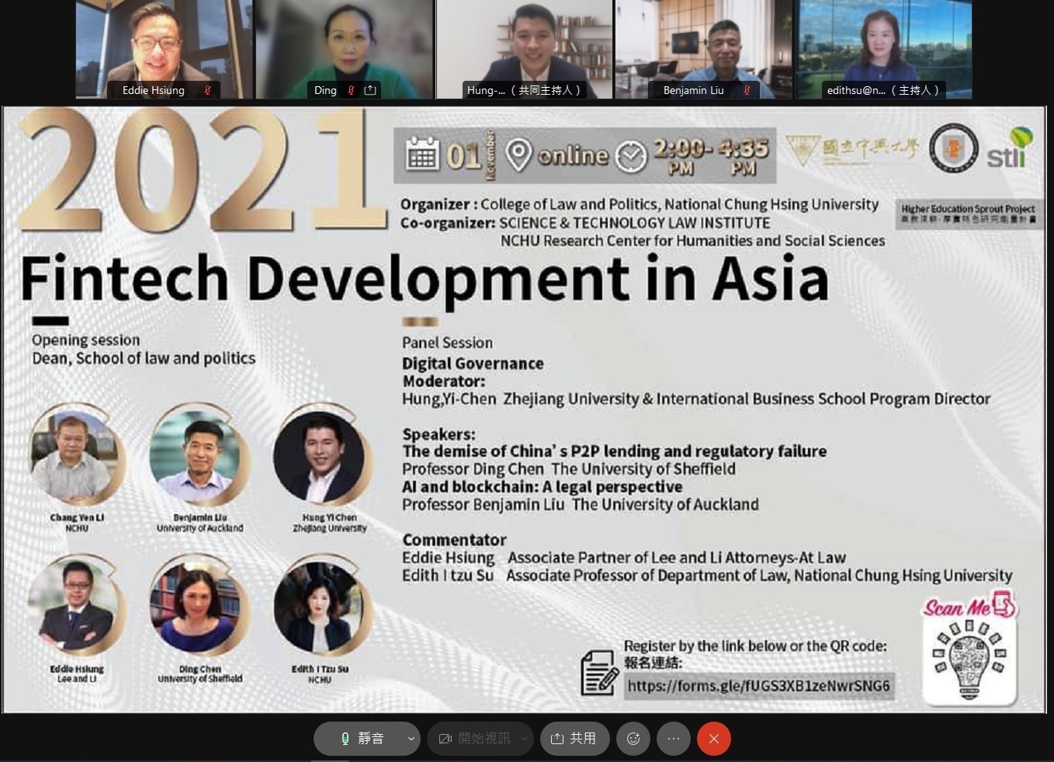The image size is (1054, 762).
Task: Leave meeting with red X button
Action: 714,739
